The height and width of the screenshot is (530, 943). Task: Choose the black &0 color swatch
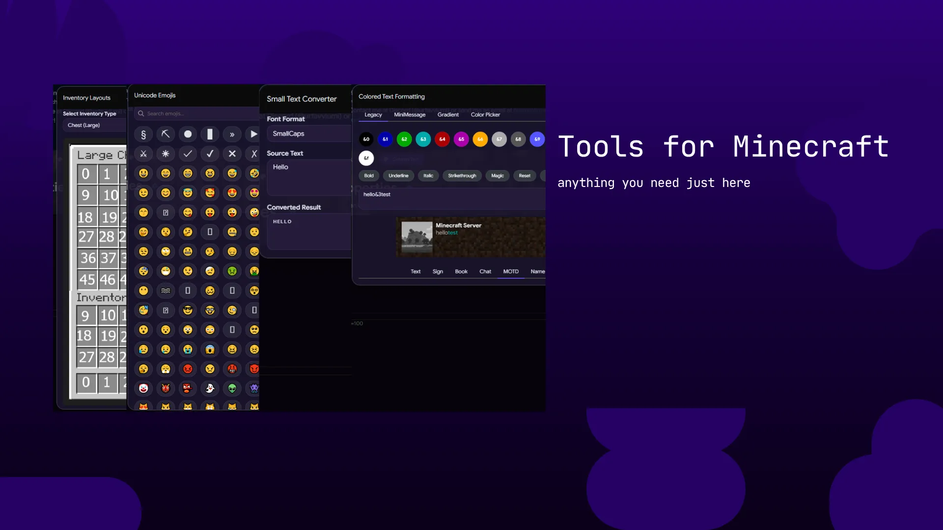366,139
